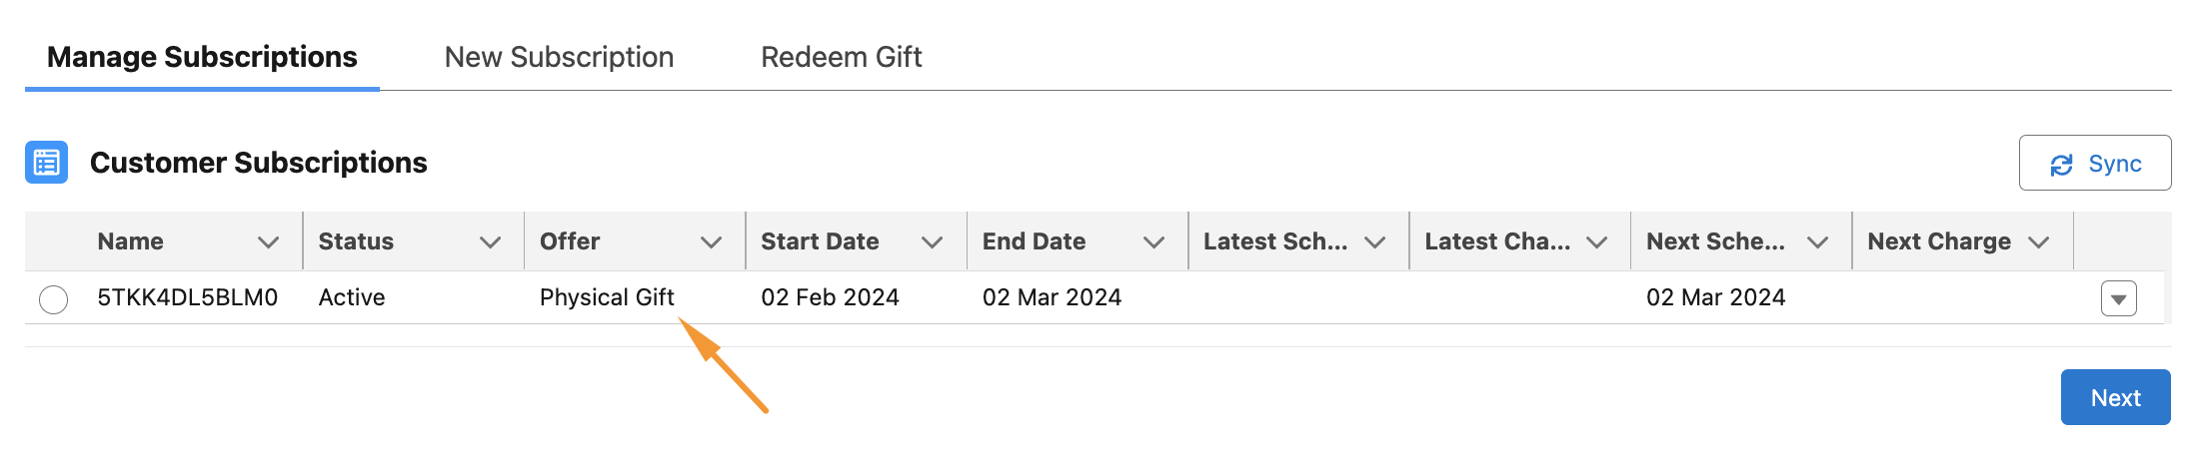The width and height of the screenshot is (2195, 469).
Task: Open the Name column sort chevron
Action: point(268,242)
